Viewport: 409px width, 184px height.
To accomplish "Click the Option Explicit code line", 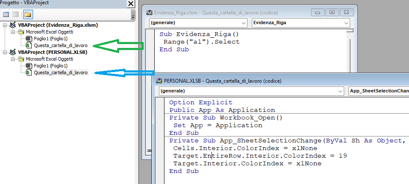I will click(200, 102).
